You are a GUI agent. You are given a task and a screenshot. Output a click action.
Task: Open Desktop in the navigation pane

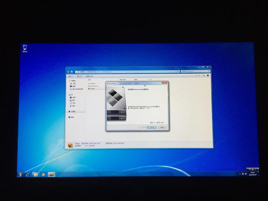(73, 86)
